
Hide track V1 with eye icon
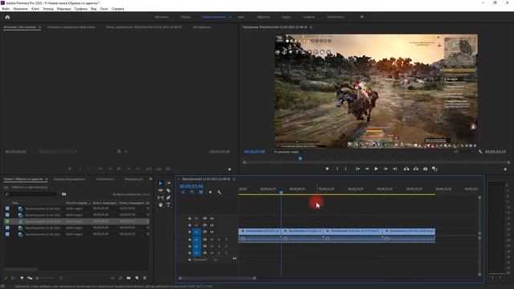[x=212, y=232]
